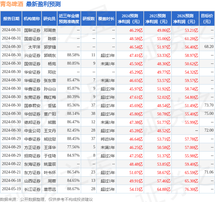Viewport: 215px width, 202px height.
Task: Click researcher name 郭晓东
Action: [50, 55]
